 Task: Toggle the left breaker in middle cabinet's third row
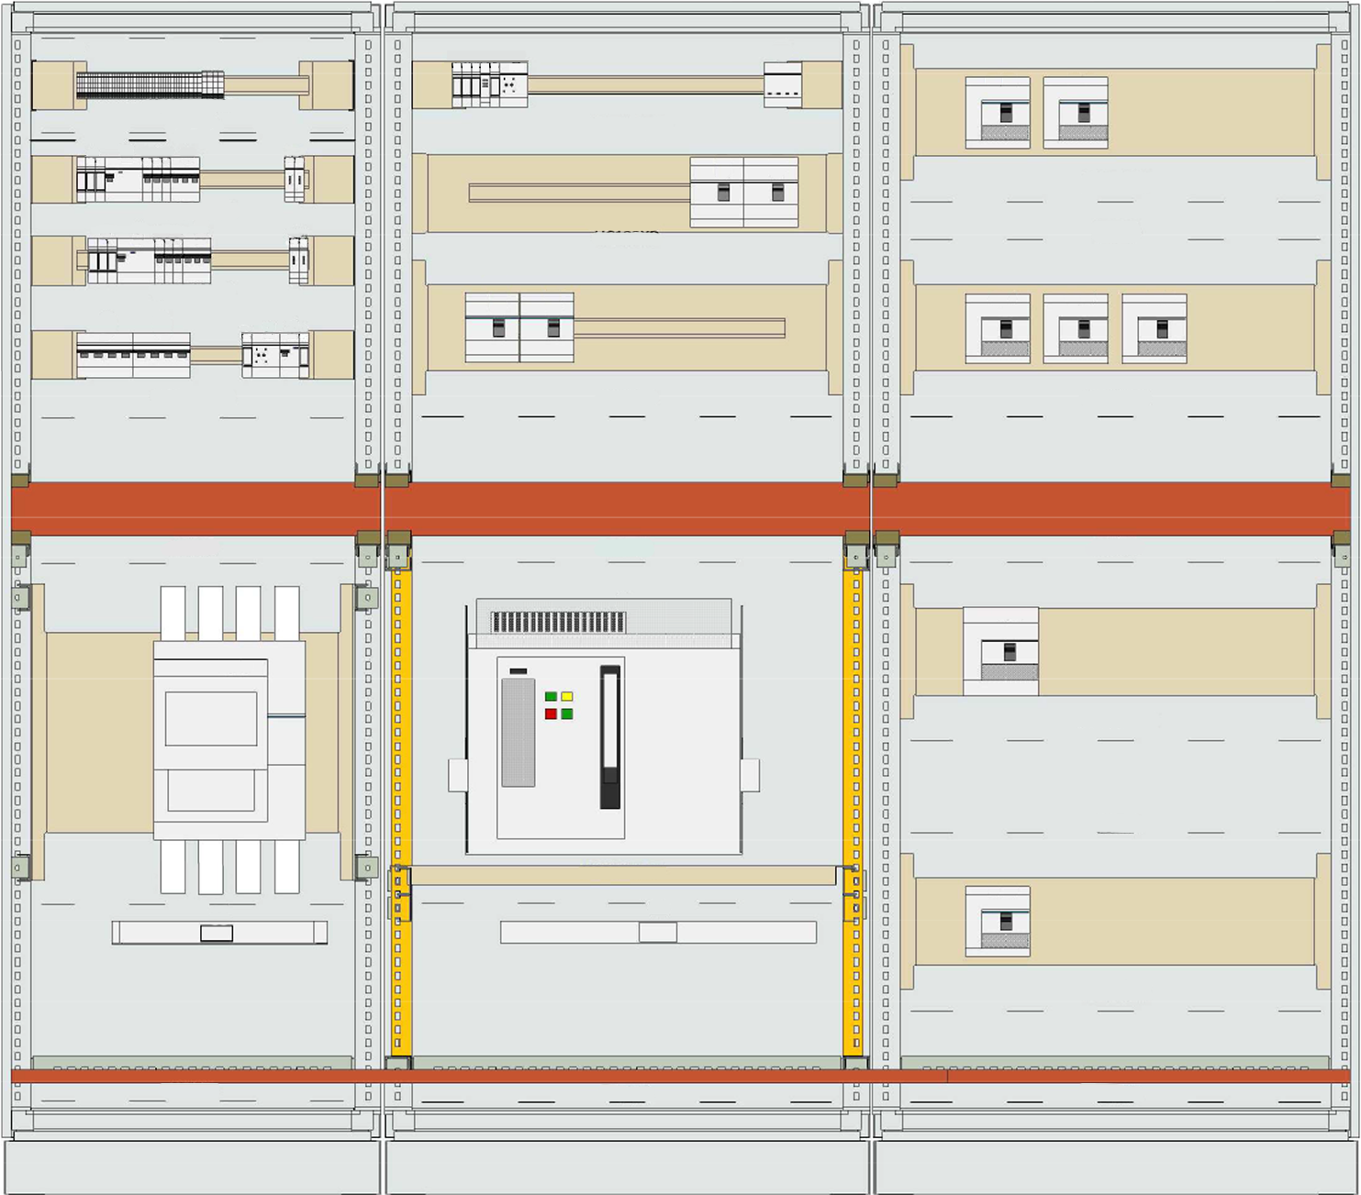coord(493,327)
